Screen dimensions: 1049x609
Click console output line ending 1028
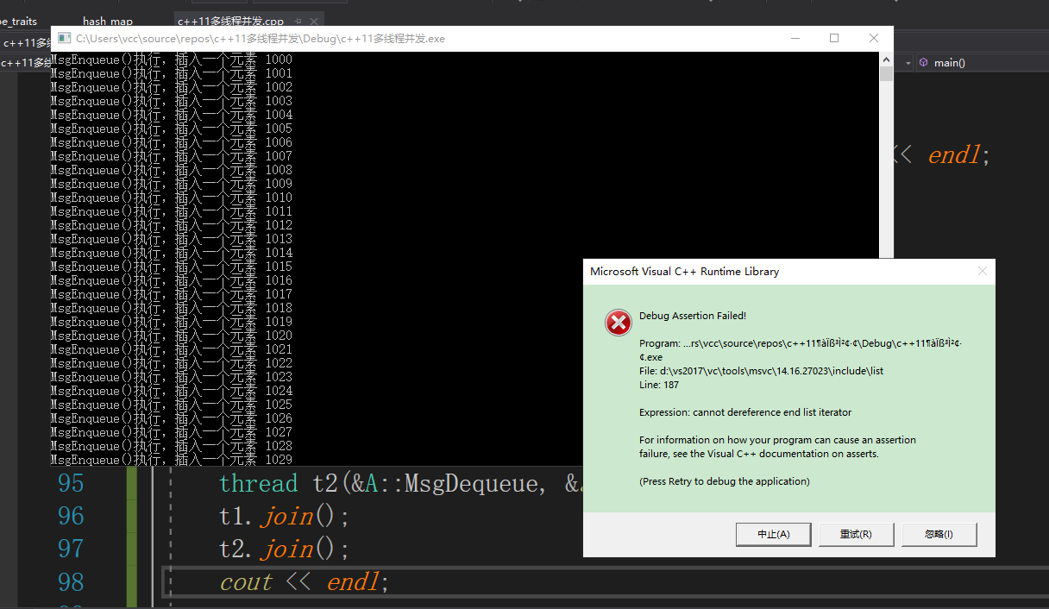click(172, 446)
